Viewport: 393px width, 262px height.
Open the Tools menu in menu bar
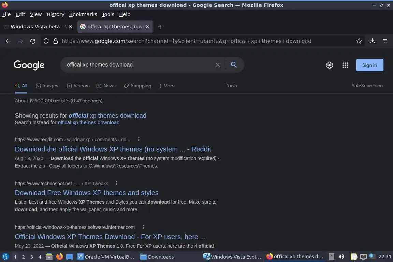click(x=108, y=15)
